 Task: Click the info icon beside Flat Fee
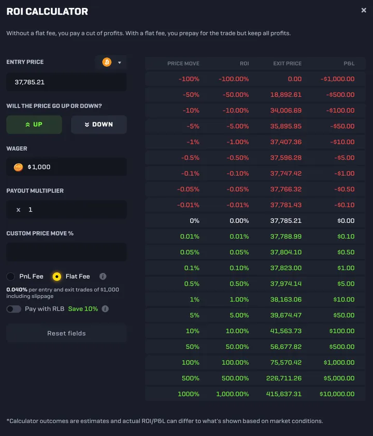click(x=103, y=276)
